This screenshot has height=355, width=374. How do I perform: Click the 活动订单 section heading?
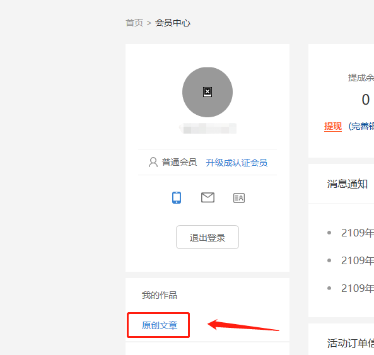point(350,343)
